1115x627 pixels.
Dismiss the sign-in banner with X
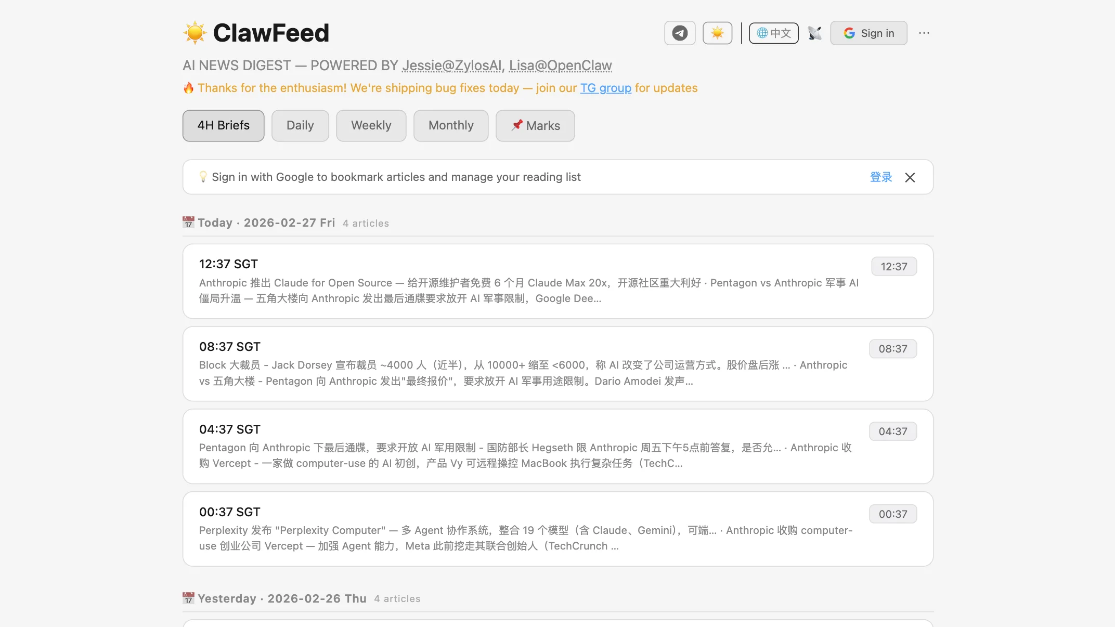(x=910, y=177)
